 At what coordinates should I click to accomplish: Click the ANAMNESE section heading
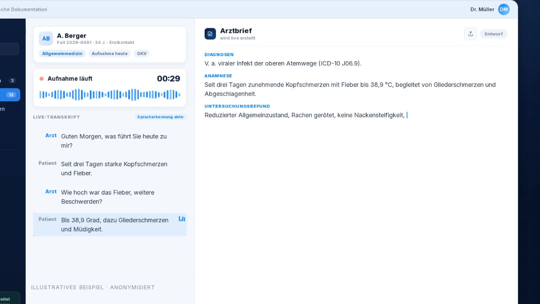coord(218,76)
